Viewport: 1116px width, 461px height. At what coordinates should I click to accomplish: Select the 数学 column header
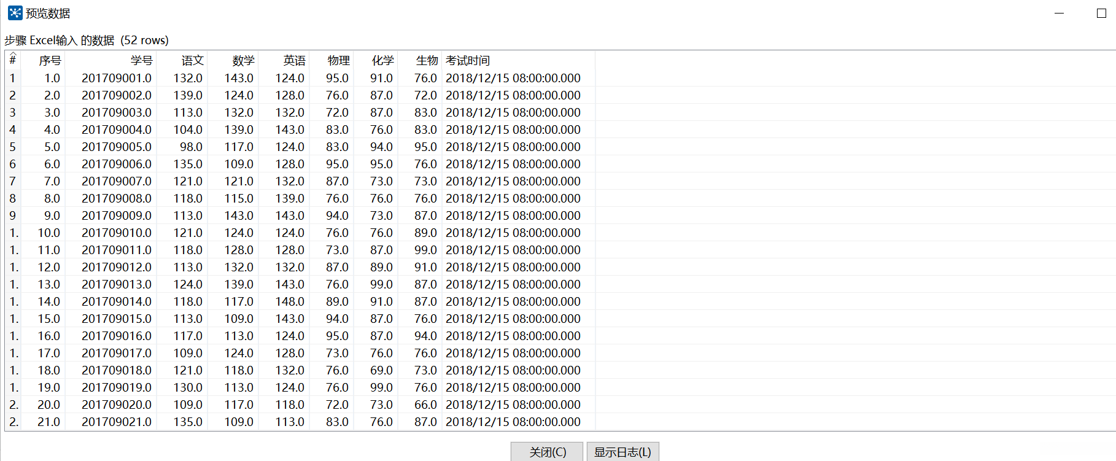click(233, 60)
